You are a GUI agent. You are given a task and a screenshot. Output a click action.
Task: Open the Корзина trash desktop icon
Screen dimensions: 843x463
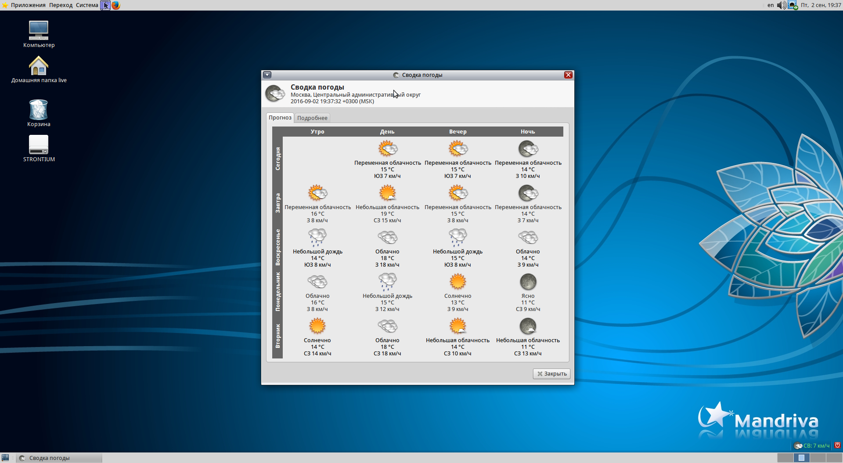pyautogui.click(x=39, y=110)
